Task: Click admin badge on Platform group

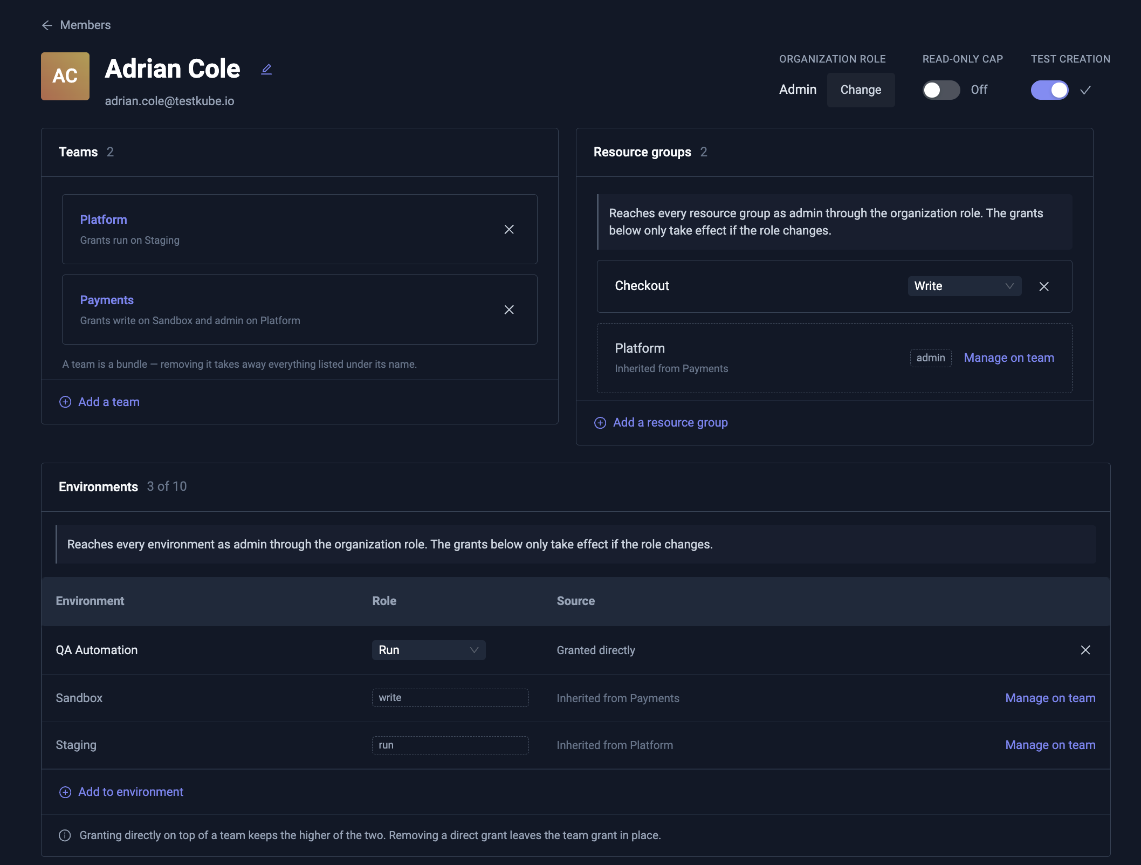Action: 931,358
